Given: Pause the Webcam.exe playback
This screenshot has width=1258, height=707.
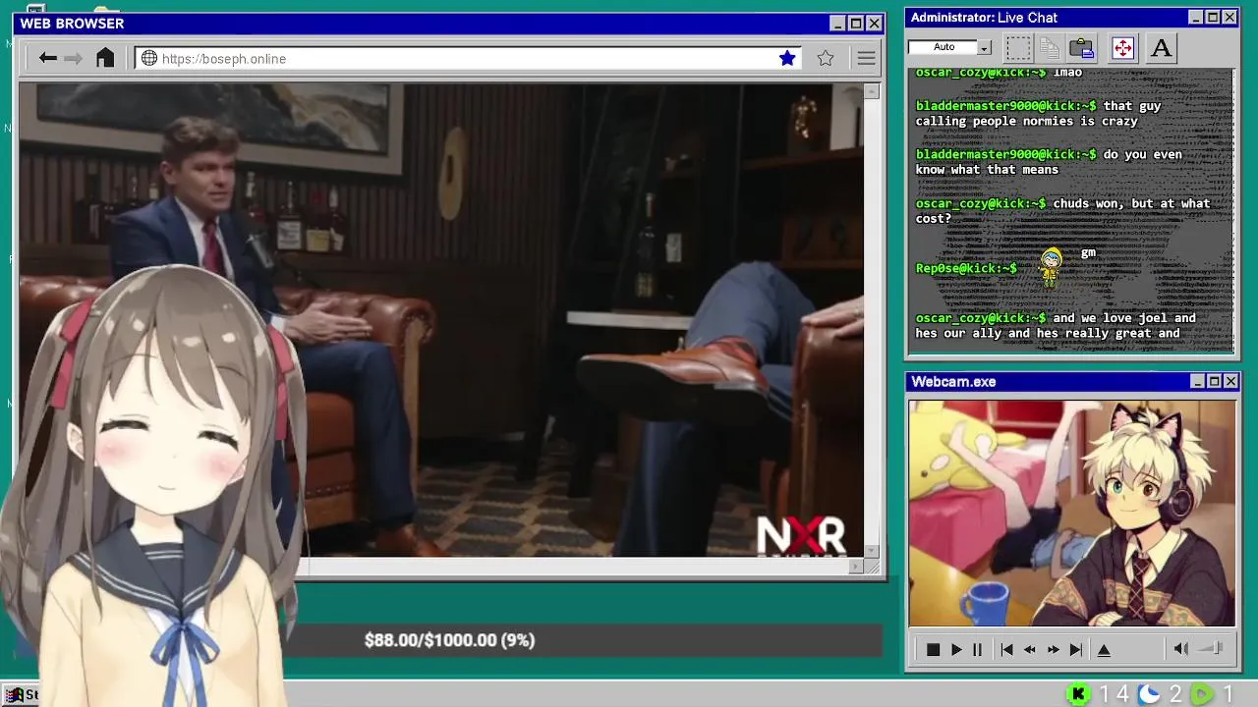Looking at the screenshot, I should [977, 649].
